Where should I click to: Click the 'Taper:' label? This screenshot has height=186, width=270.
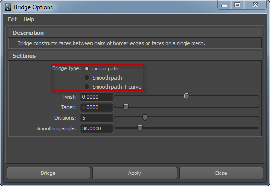[x=68, y=107]
